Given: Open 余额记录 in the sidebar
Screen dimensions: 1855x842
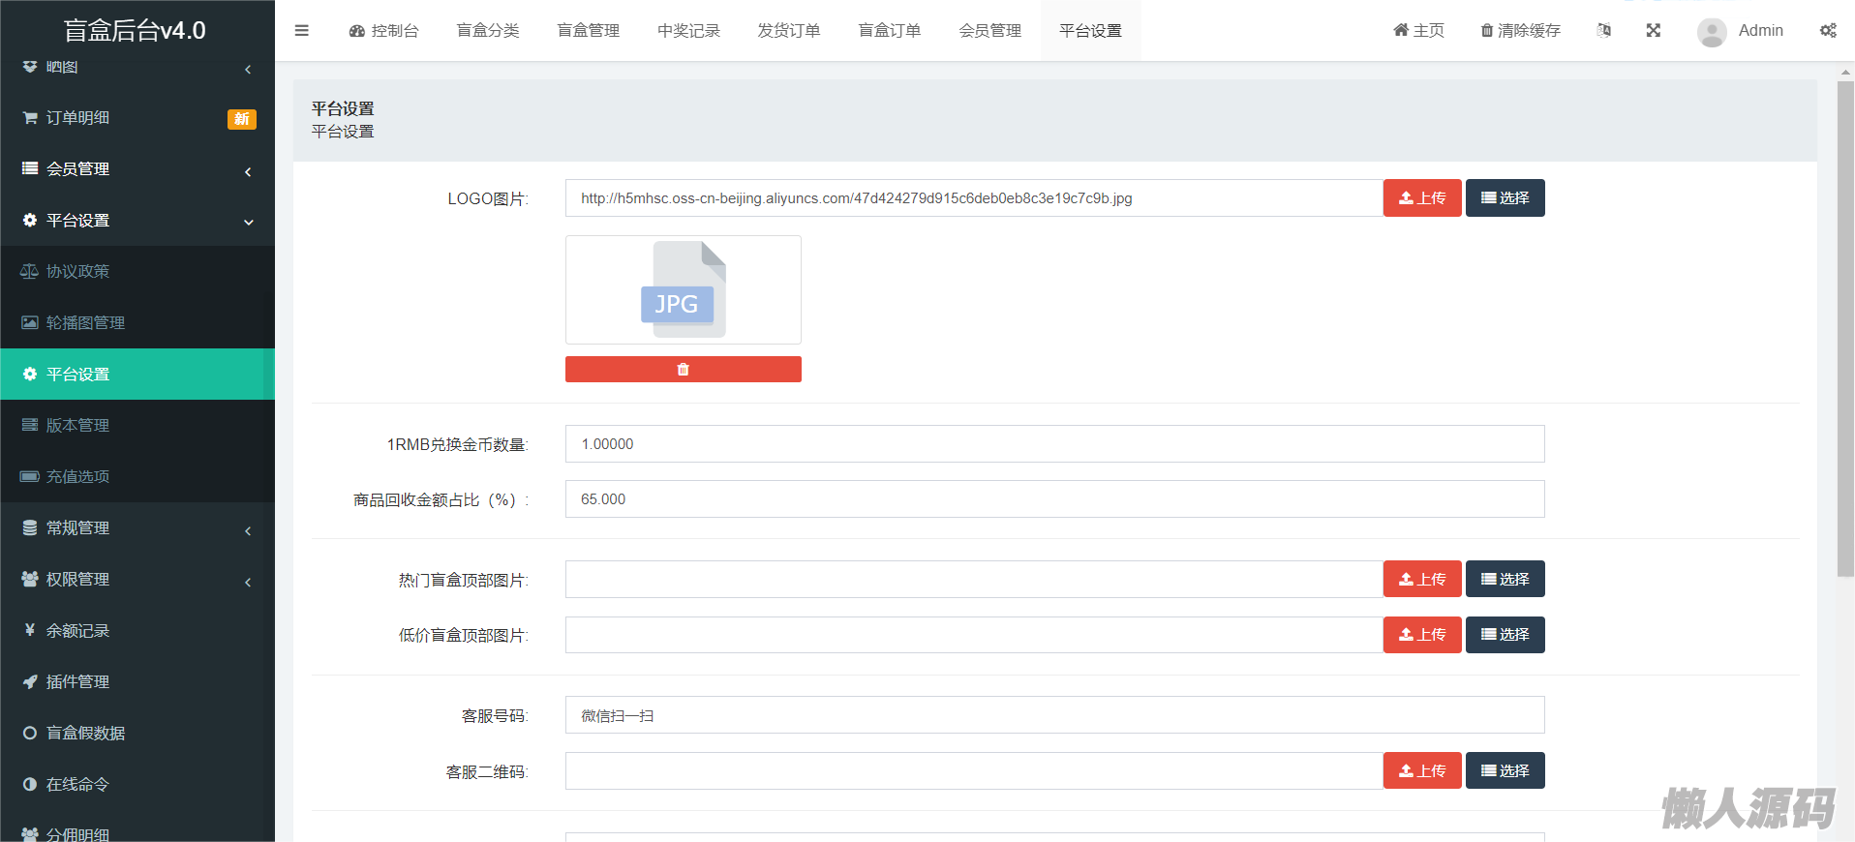Looking at the screenshot, I should tap(77, 631).
